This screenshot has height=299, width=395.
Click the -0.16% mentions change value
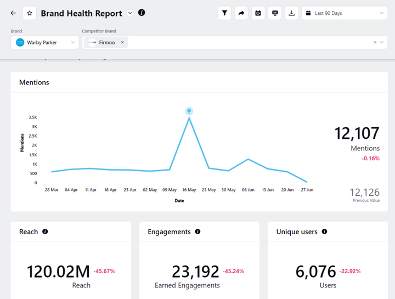point(370,159)
